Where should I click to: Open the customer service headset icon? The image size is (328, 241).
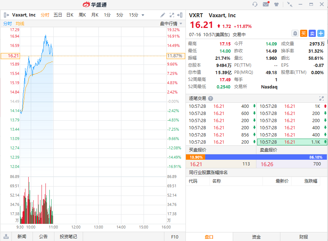click(255, 4)
